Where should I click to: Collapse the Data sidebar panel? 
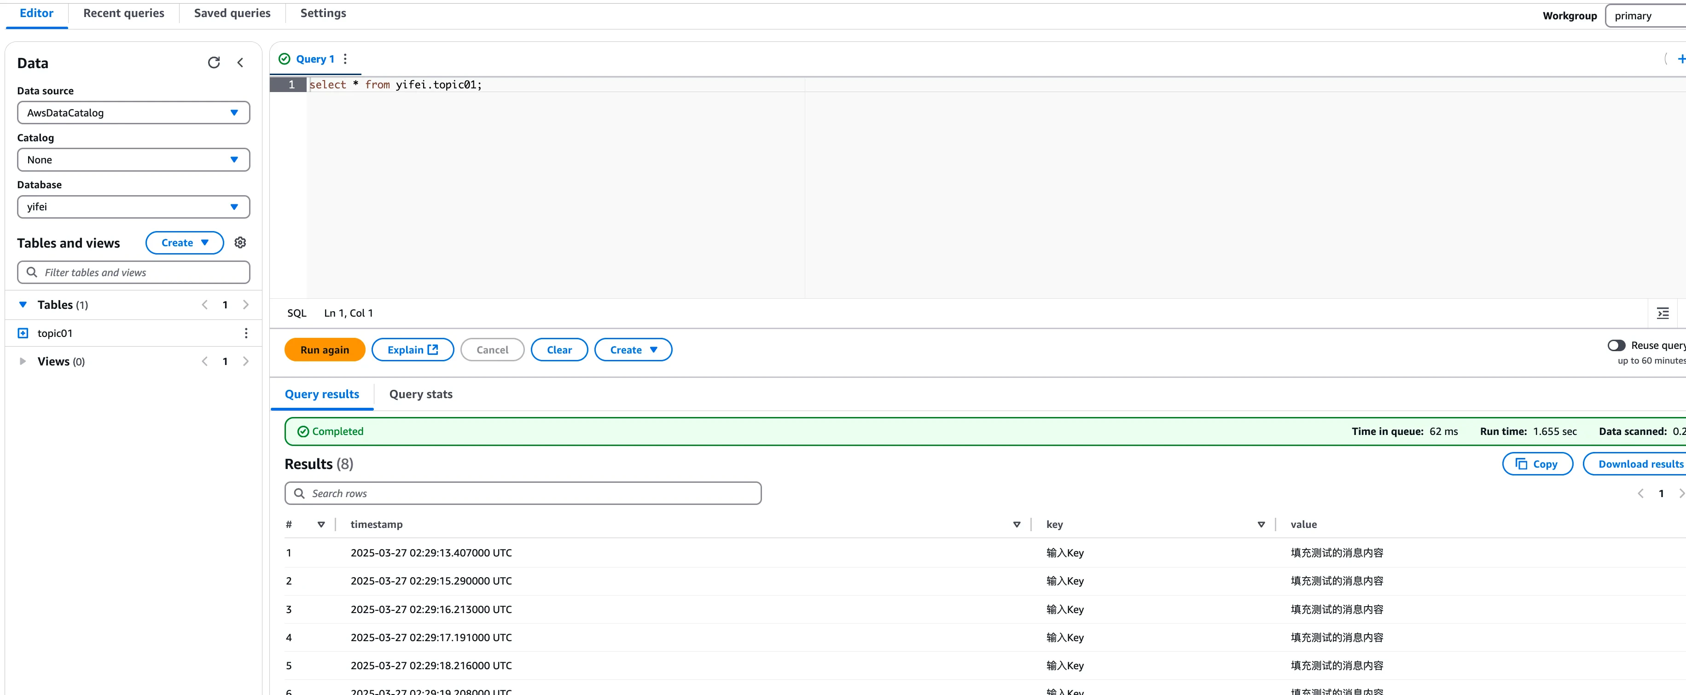[x=240, y=62]
